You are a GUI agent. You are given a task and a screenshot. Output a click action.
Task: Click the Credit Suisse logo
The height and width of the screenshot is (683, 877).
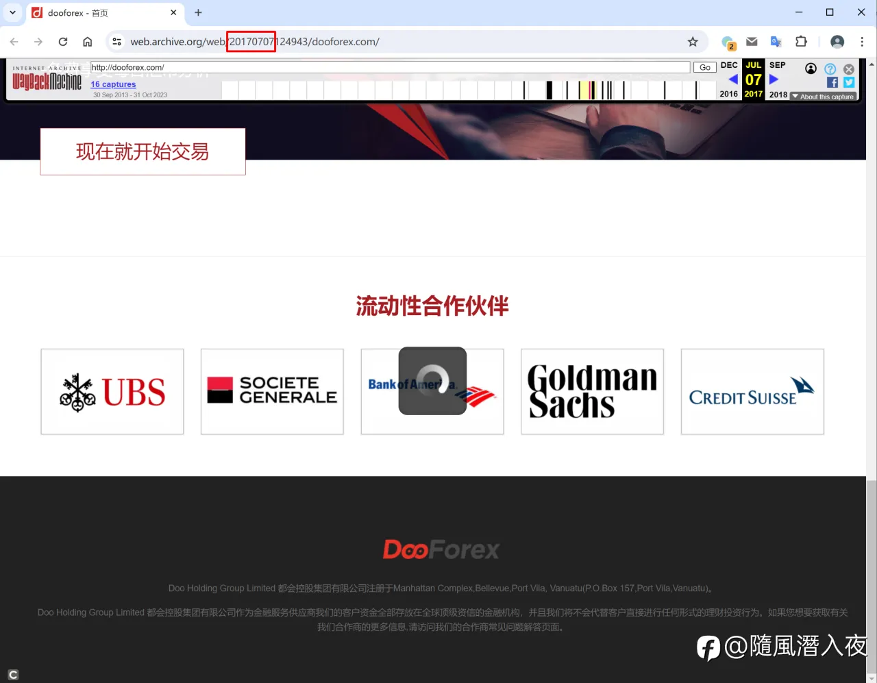click(x=752, y=392)
